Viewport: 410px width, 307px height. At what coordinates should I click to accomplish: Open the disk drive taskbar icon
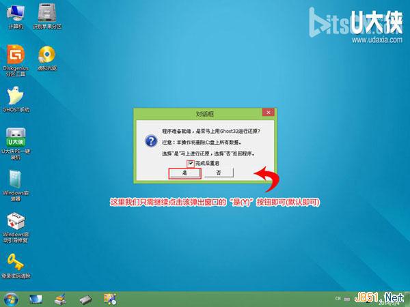85,299
